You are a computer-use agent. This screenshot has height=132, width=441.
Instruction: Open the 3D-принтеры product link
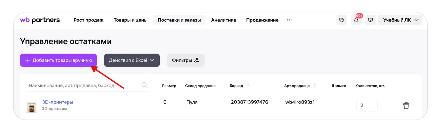coord(57,102)
